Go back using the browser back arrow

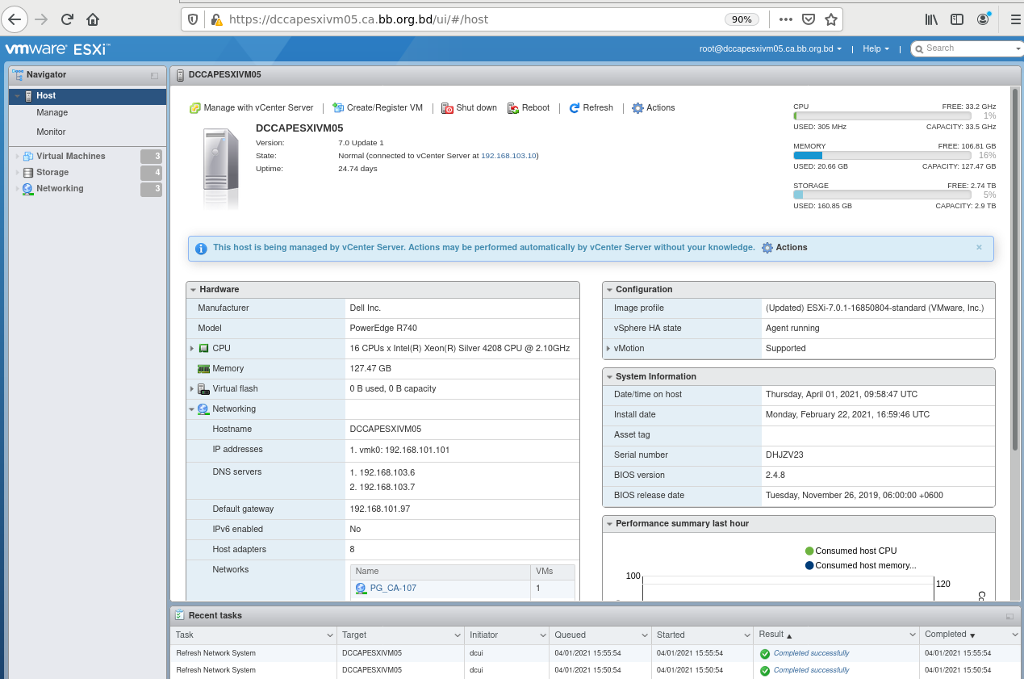[x=15, y=19]
